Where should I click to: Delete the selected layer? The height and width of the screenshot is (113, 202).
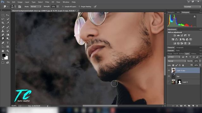point(197,106)
